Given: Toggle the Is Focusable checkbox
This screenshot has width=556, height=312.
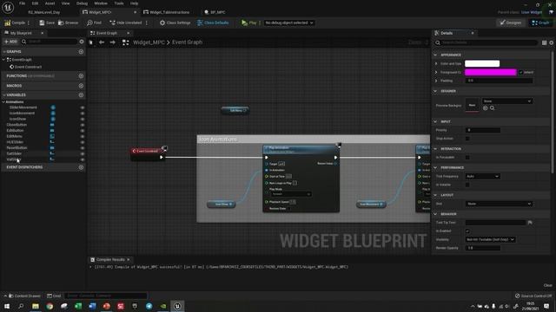Looking at the screenshot, I should (x=467, y=158).
